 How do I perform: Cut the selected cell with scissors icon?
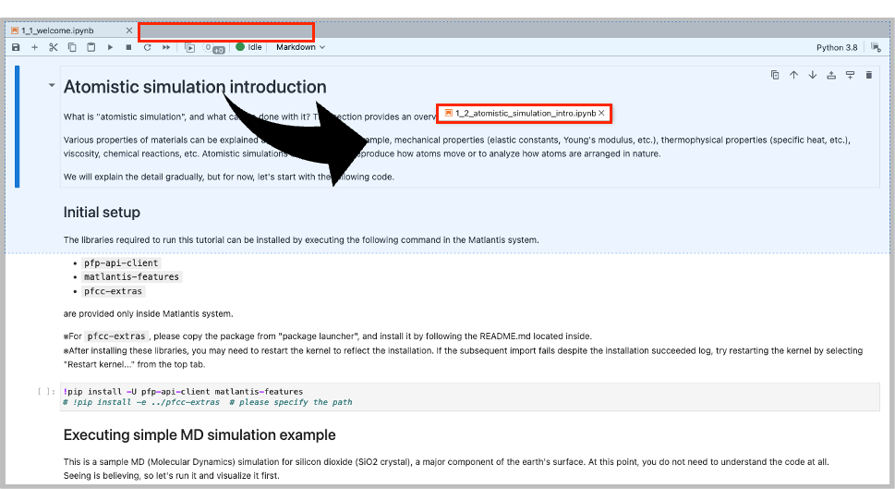[54, 47]
